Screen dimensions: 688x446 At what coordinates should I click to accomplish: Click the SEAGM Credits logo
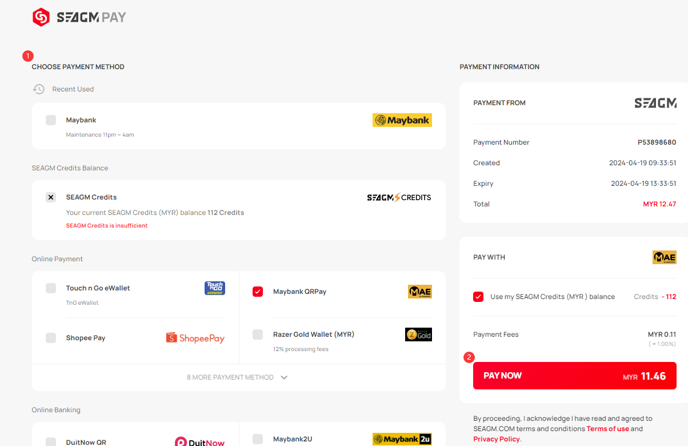[x=399, y=197]
